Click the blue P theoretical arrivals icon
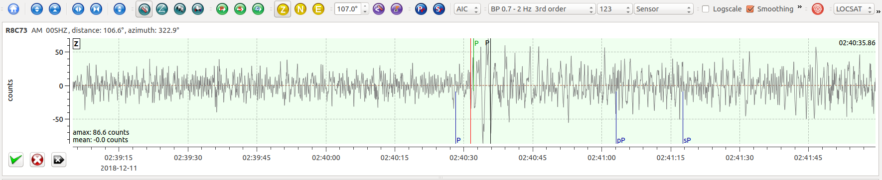The height and width of the screenshot is (180, 882). 421,9
